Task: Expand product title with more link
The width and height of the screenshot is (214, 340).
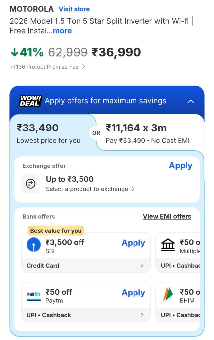Action: [x=62, y=31]
